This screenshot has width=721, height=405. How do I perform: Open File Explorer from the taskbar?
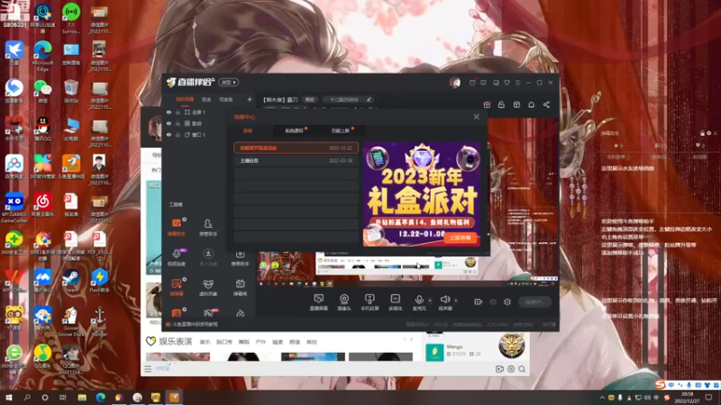[x=82, y=397]
